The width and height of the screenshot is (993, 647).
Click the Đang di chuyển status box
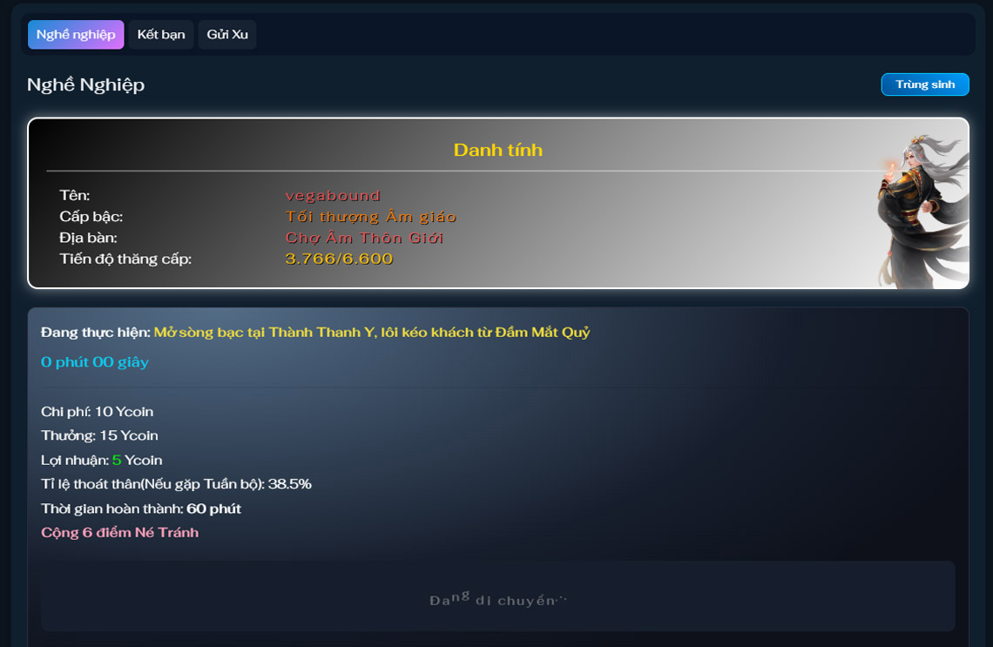(497, 596)
